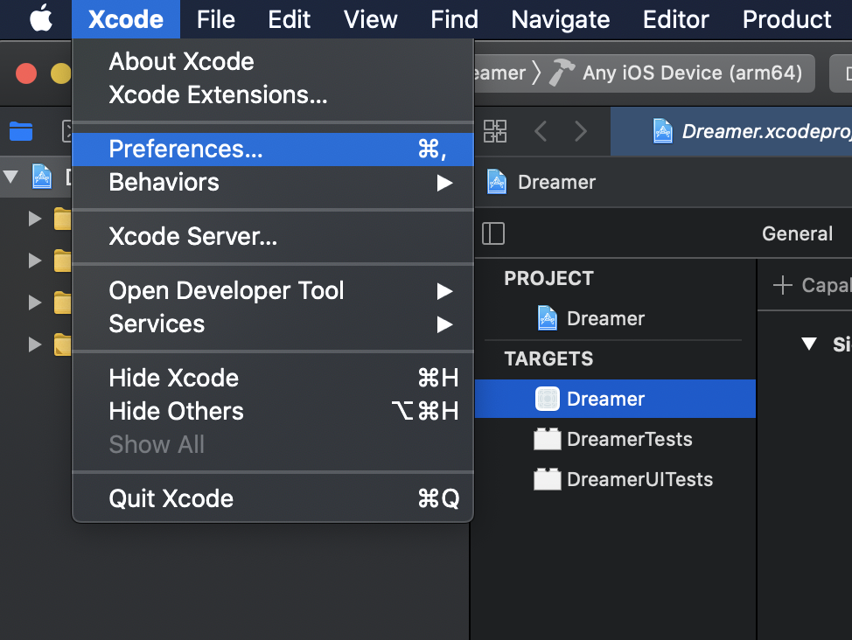Expand the Services submenu
The image size is (852, 640).
tap(273, 323)
